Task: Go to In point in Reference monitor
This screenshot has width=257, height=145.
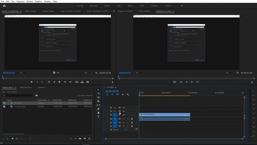Action: click(x=181, y=82)
